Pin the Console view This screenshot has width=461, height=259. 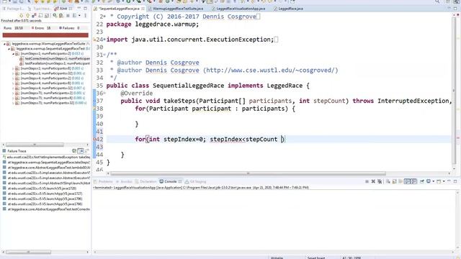click(422, 181)
